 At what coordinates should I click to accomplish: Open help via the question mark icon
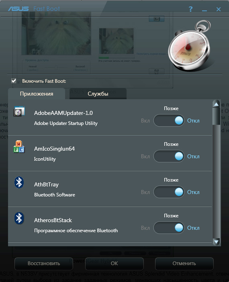coord(190,9)
